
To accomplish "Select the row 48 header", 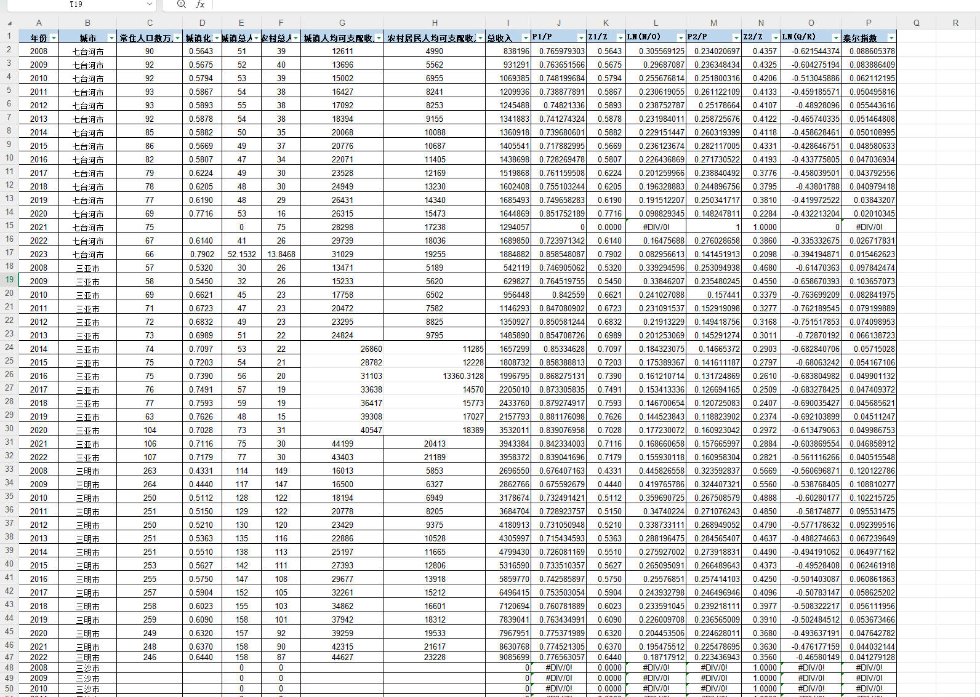I will (x=9, y=667).
